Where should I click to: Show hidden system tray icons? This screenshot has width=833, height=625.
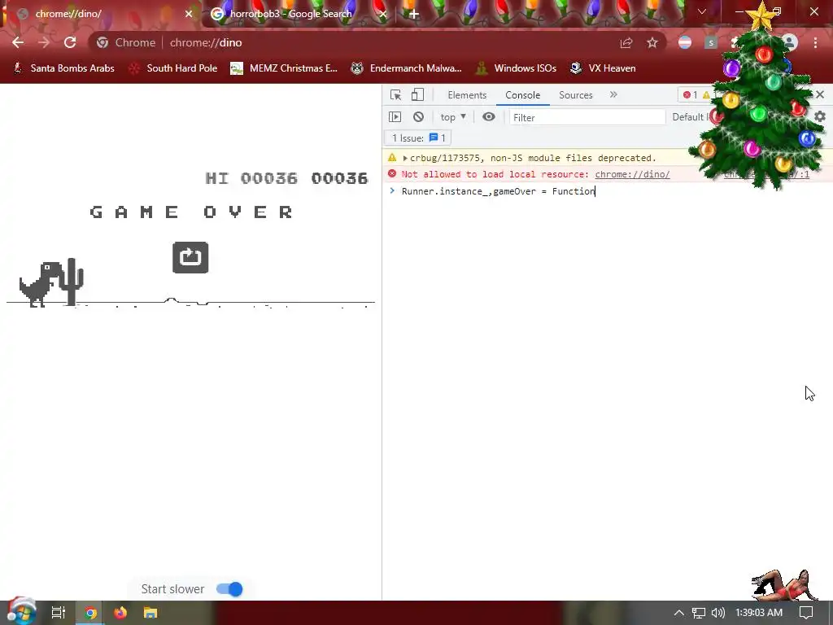(x=678, y=613)
